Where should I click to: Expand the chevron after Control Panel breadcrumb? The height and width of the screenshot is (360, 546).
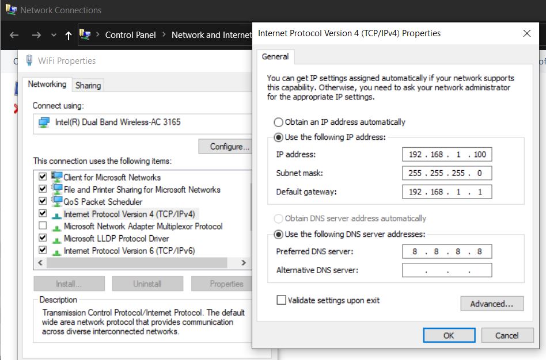pos(164,35)
